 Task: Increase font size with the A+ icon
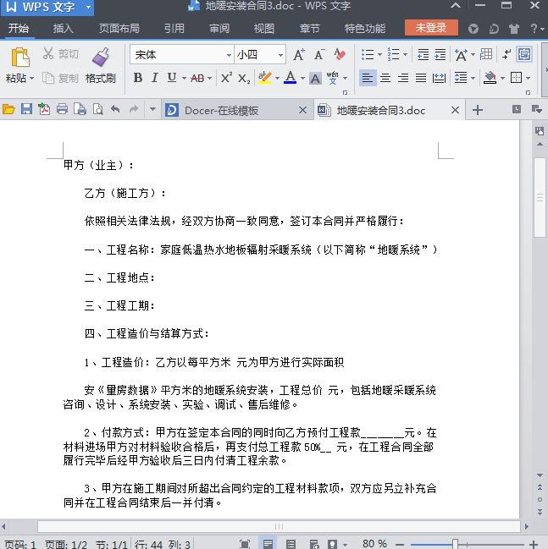(299, 55)
